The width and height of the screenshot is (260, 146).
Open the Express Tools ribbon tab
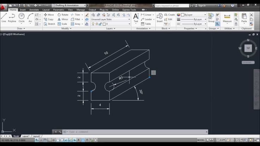pos(129,10)
